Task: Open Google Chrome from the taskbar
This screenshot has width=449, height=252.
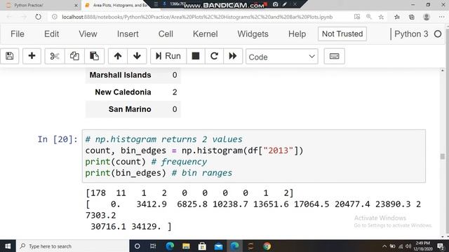Action: coord(267,246)
